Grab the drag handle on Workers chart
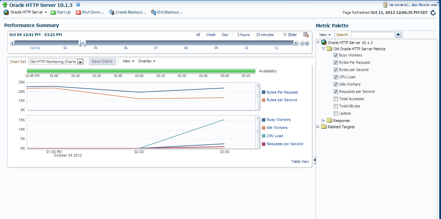Screen dimensions: 441x219 257,131
